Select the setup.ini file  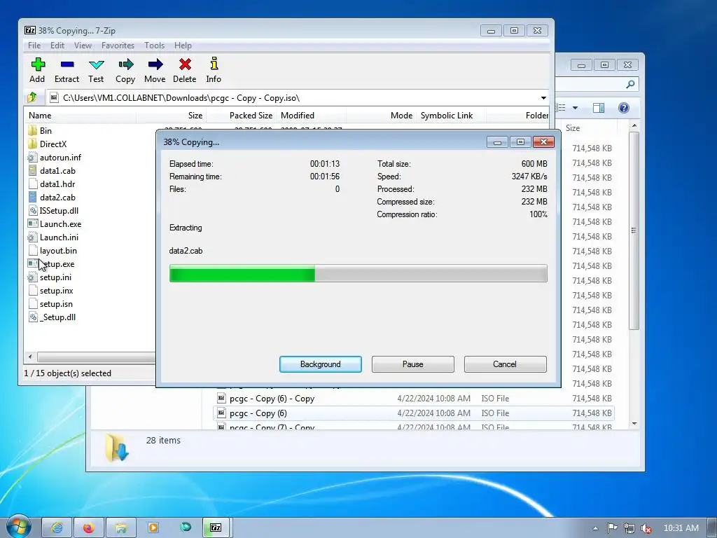point(50,277)
